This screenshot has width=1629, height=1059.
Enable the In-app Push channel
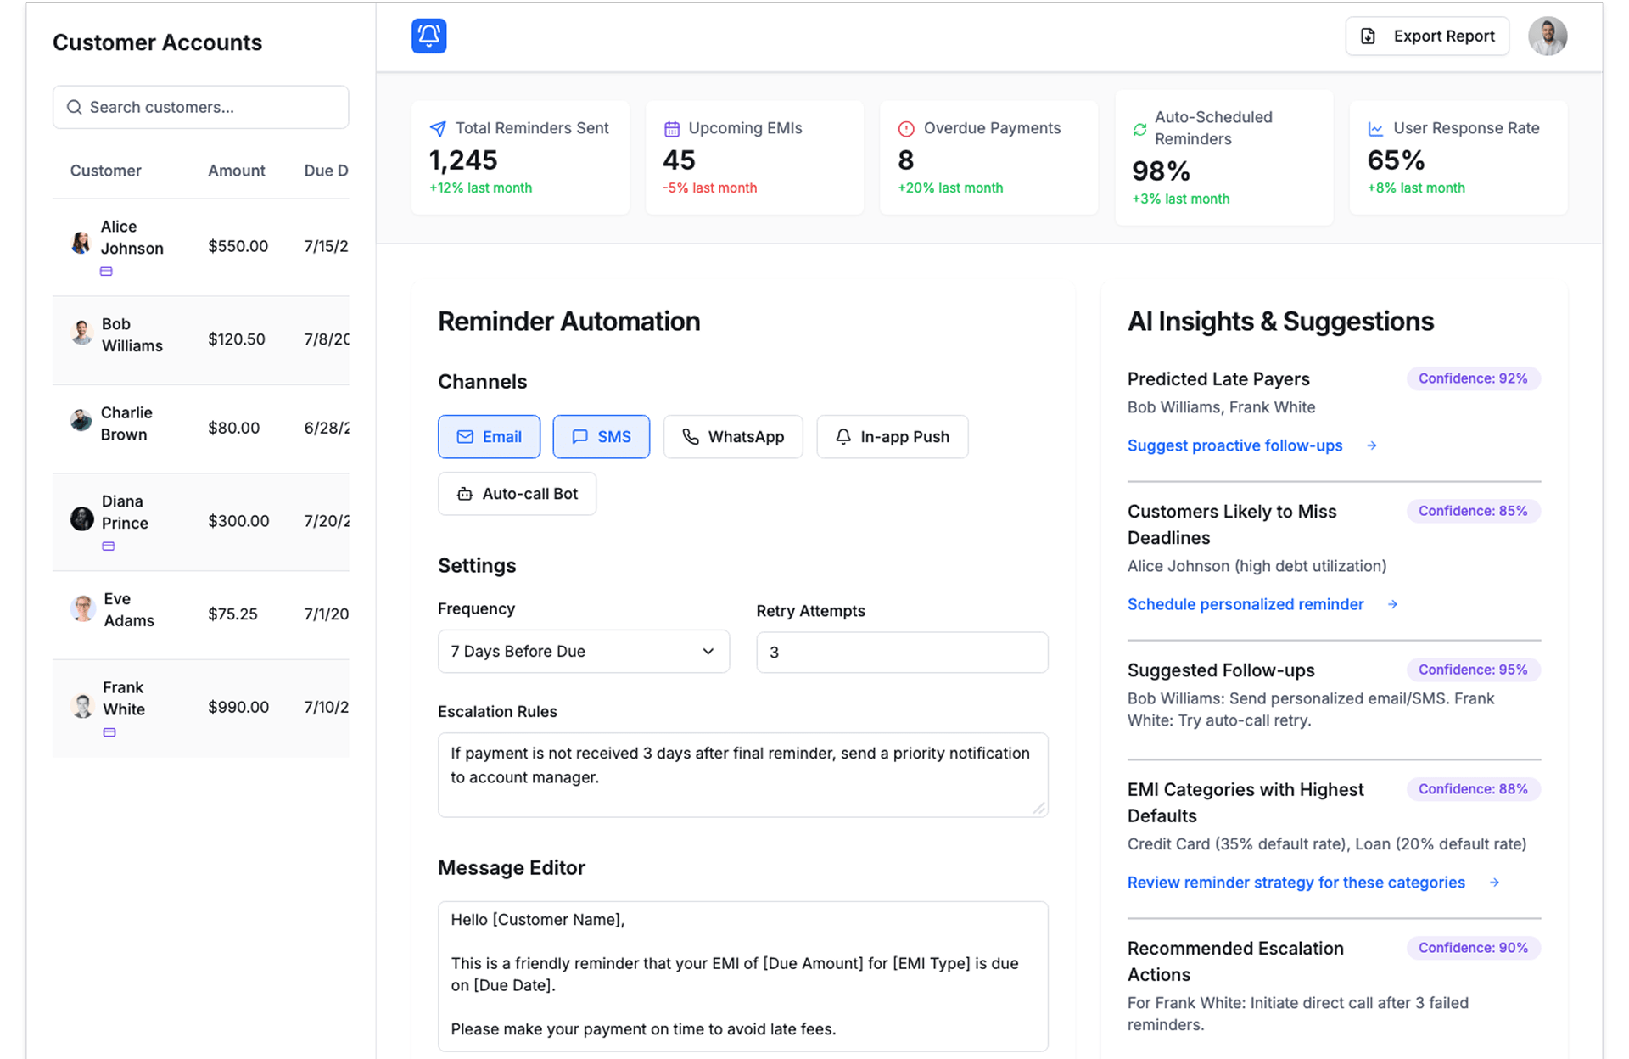coord(892,437)
